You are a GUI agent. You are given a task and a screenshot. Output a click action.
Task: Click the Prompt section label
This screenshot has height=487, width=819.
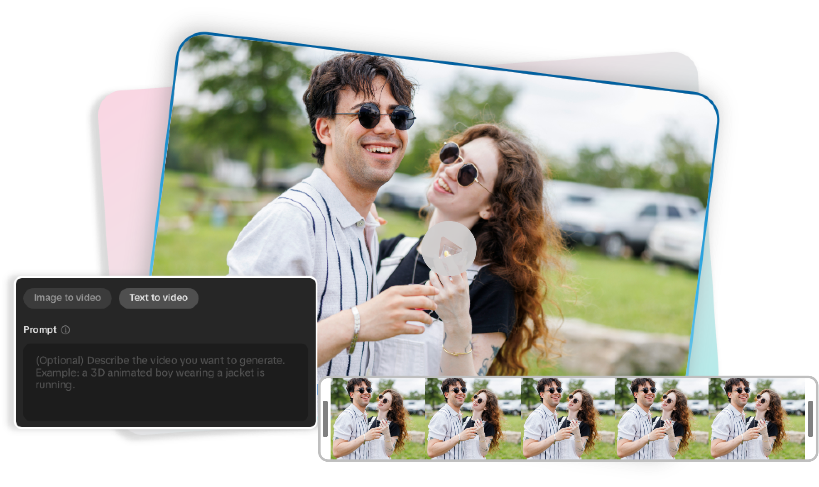click(x=40, y=329)
